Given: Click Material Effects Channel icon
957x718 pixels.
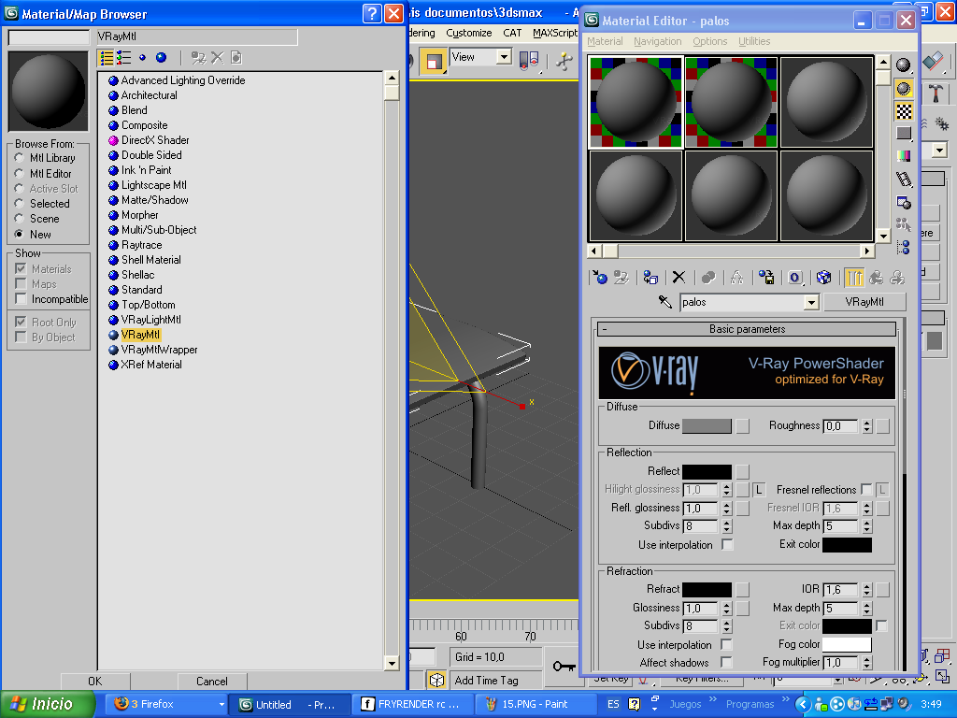Looking at the screenshot, I should tap(794, 278).
